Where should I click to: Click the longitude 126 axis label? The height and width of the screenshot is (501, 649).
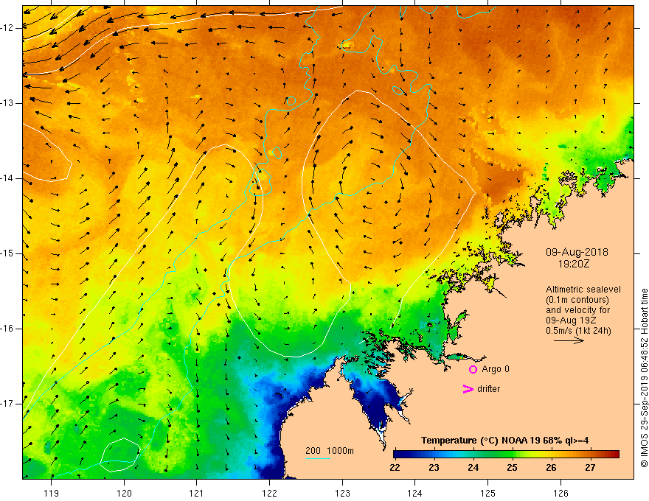[560, 493]
